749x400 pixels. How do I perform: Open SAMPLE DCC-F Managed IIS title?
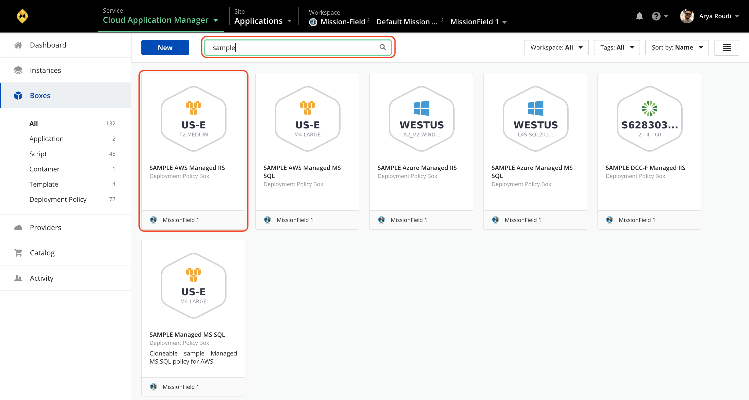click(645, 168)
